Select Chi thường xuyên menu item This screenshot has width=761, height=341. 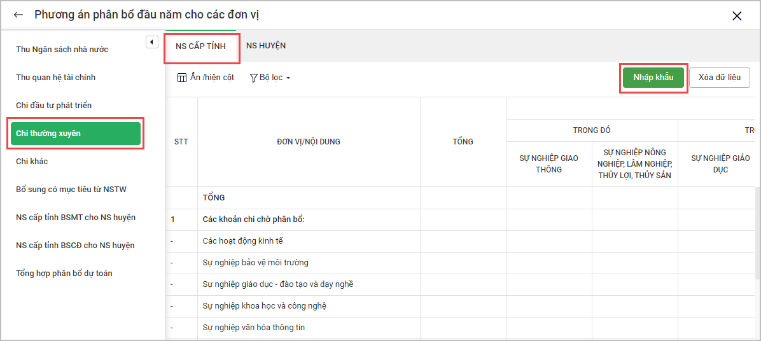[75, 134]
